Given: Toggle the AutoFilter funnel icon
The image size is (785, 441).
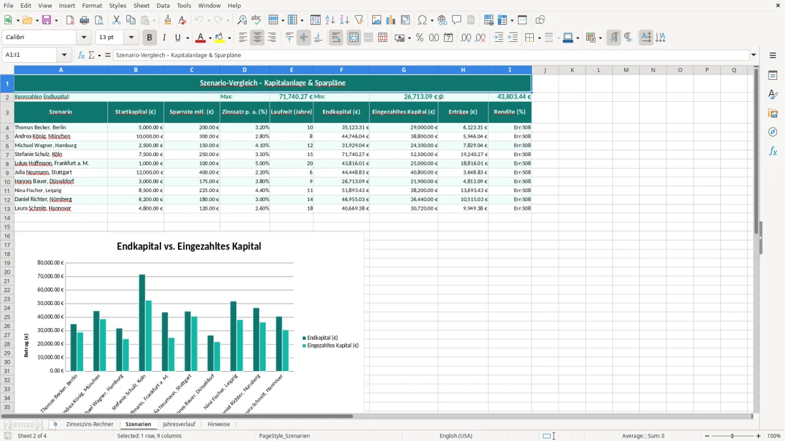Looking at the screenshot, I should (x=358, y=20).
